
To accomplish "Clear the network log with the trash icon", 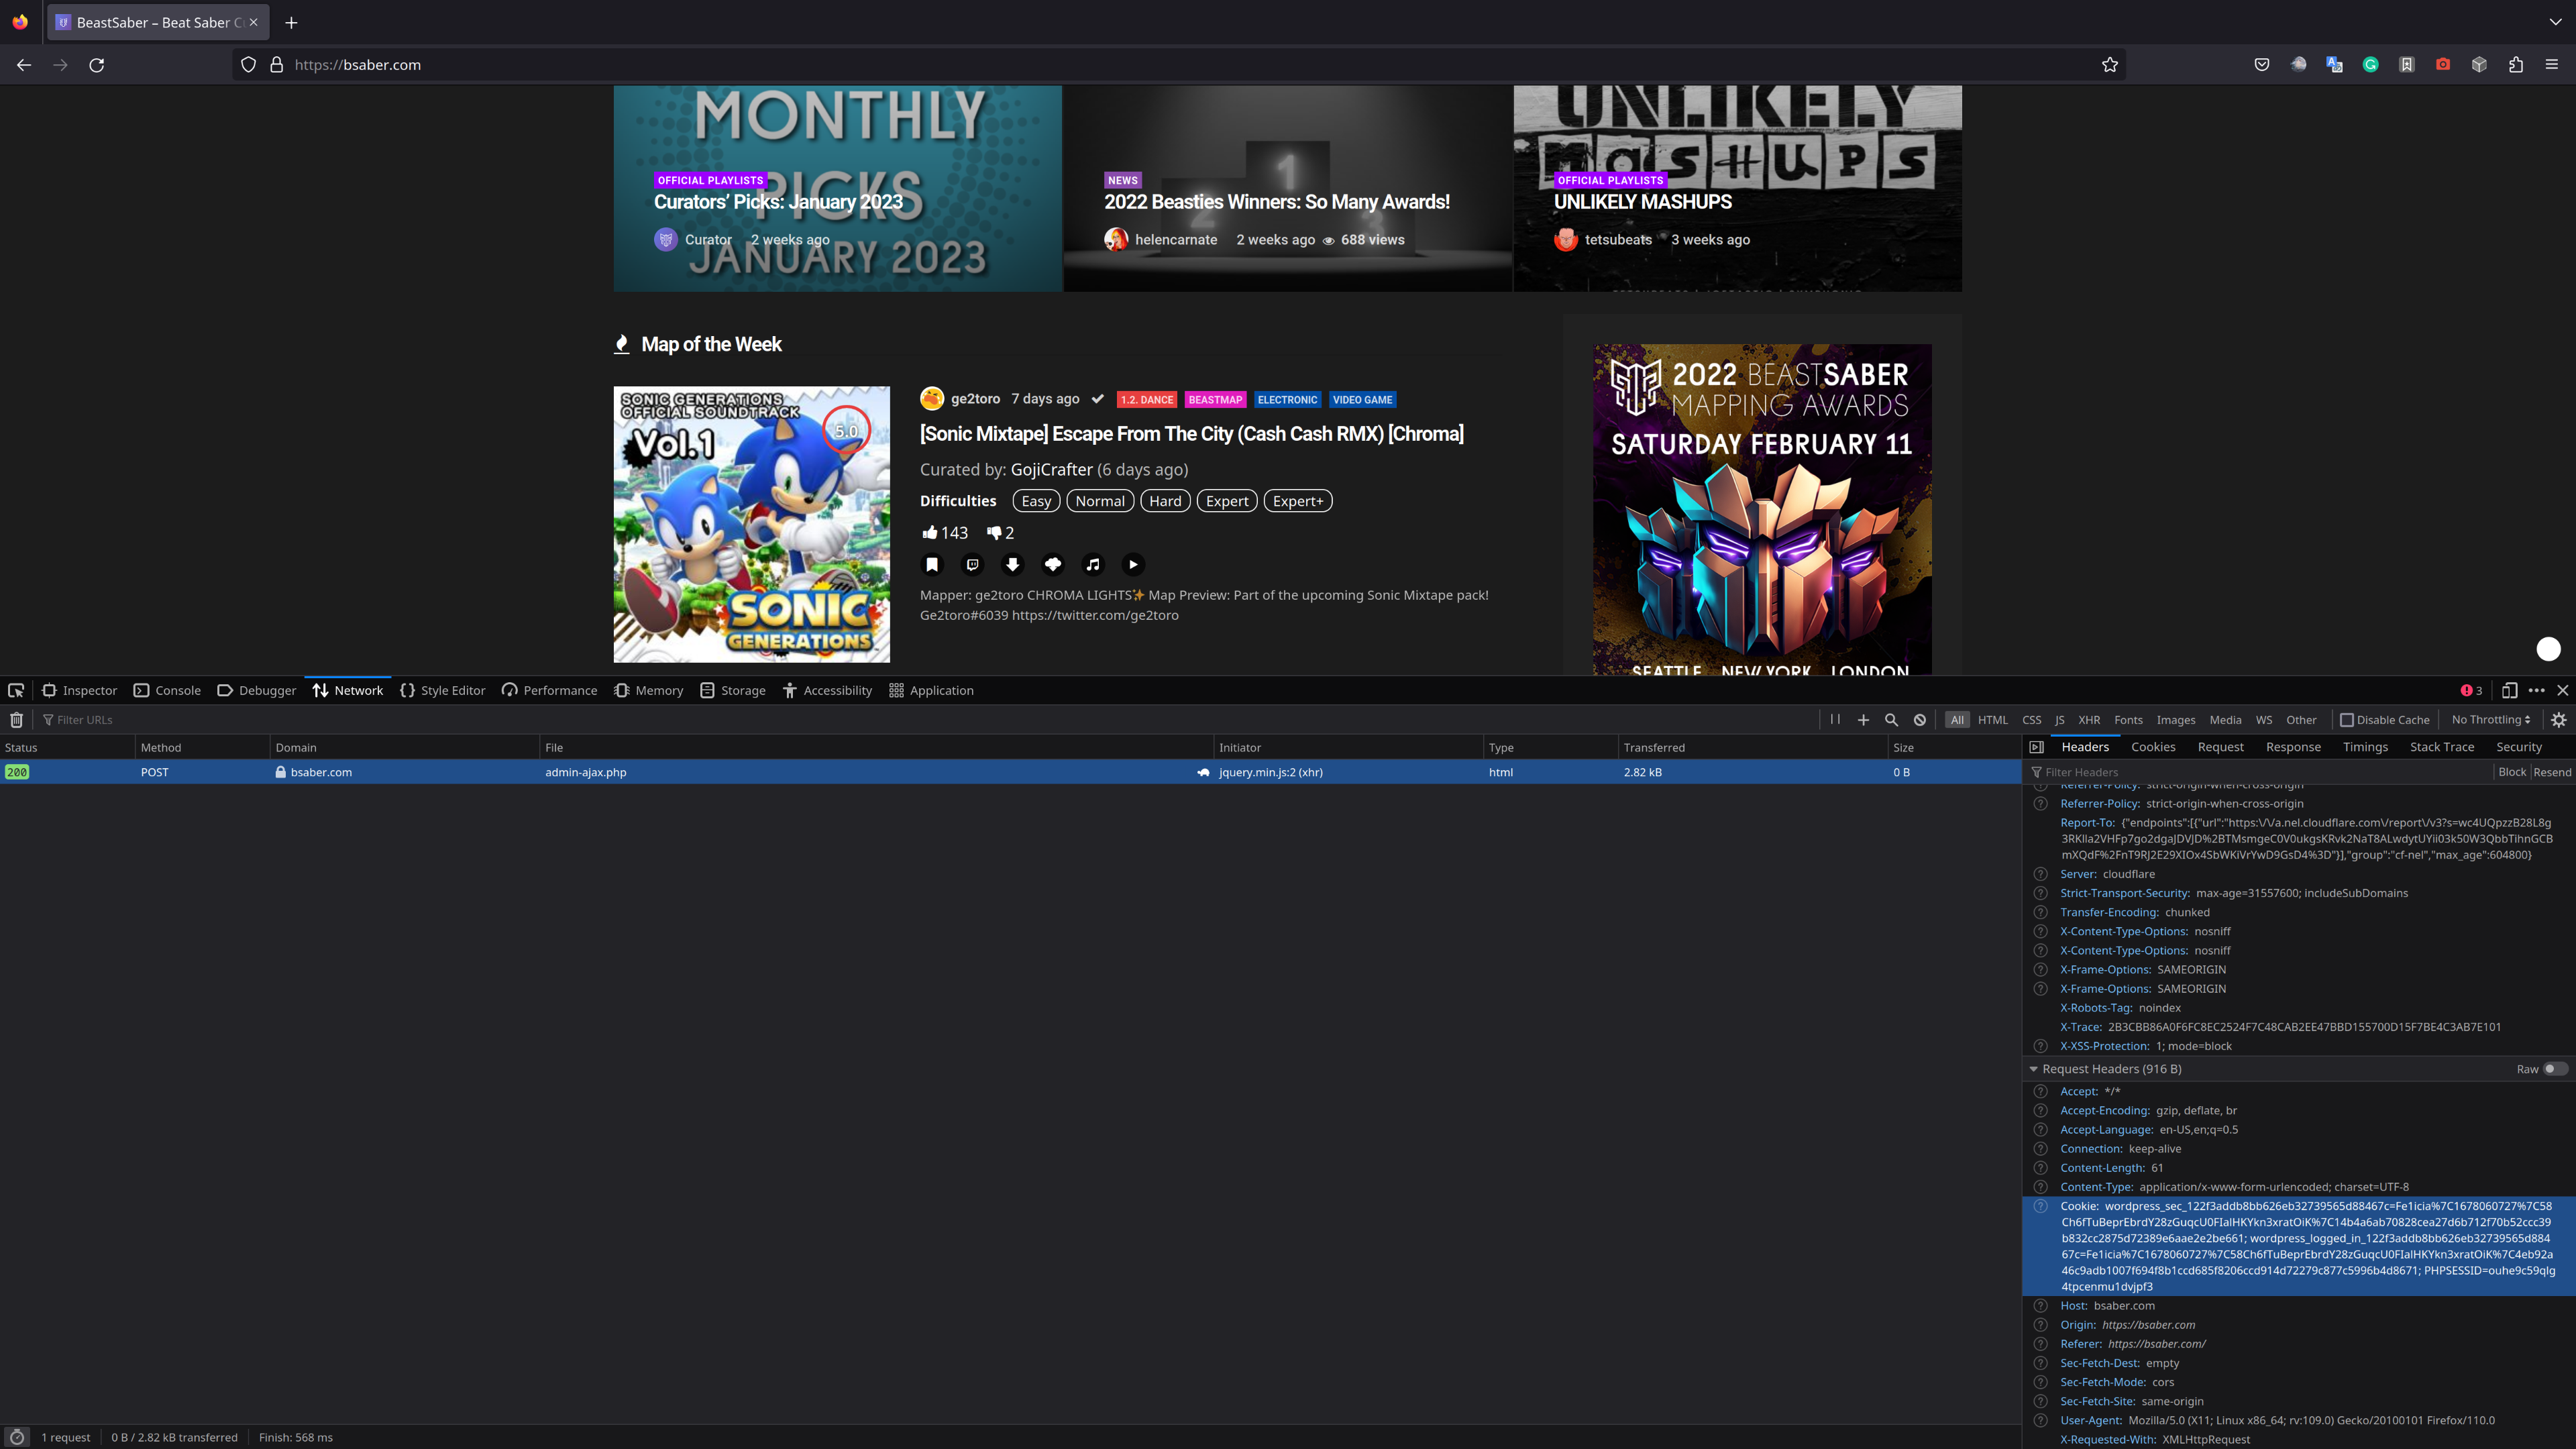I will coord(16,720).
